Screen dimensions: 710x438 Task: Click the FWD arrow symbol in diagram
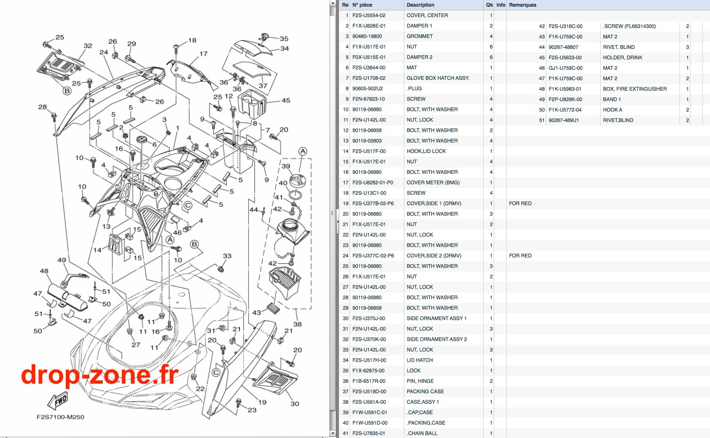click(58, 401)
